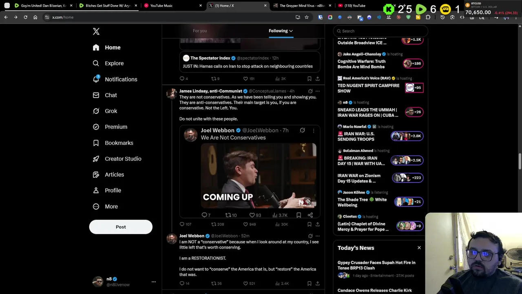This screenshot has width=522, height=294.
Task: Play the We Are Not Conservatives video
Action: tap(259, 176)
